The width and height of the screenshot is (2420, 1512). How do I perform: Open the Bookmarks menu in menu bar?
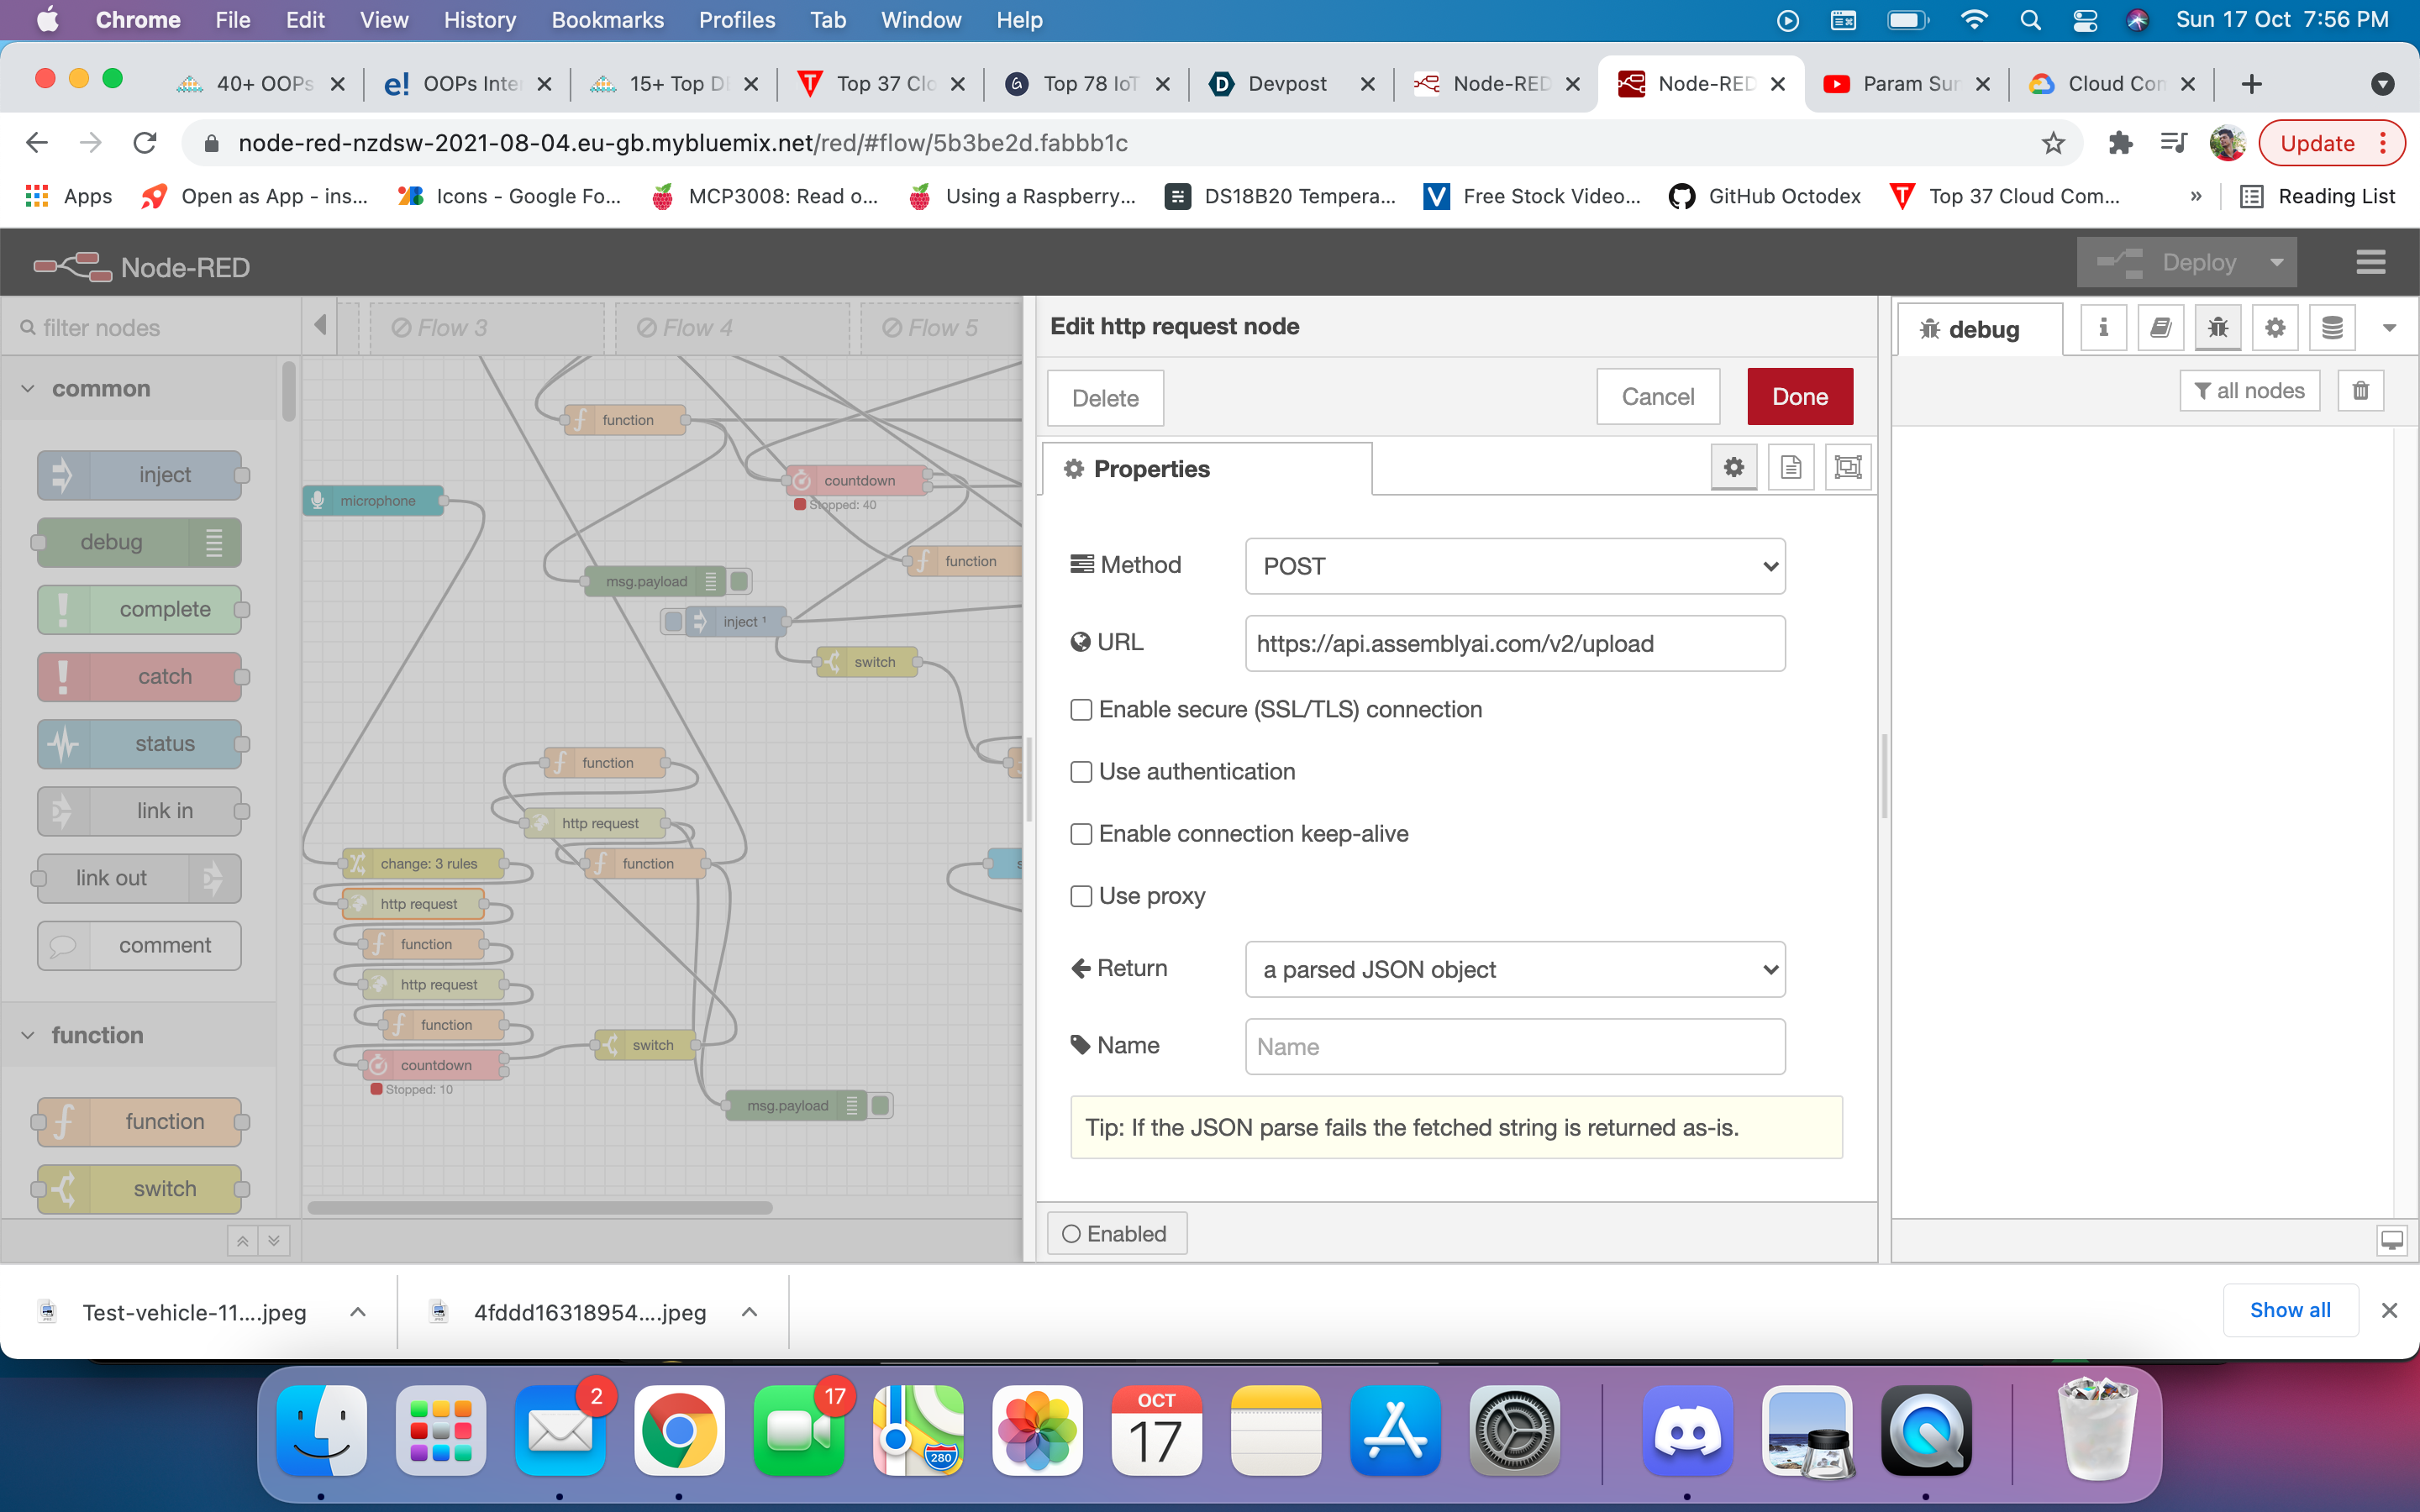pyautogui.click(x=607, y=20)
